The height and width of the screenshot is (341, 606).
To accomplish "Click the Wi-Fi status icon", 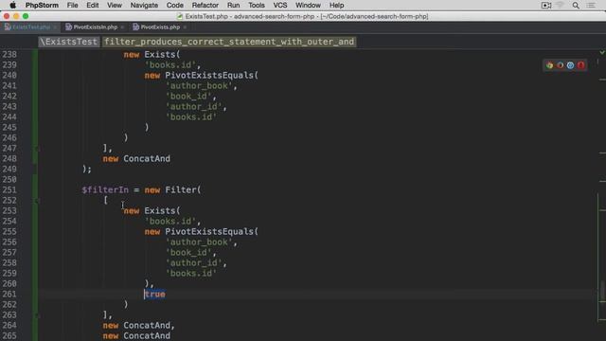I will [x=560, y=6].
